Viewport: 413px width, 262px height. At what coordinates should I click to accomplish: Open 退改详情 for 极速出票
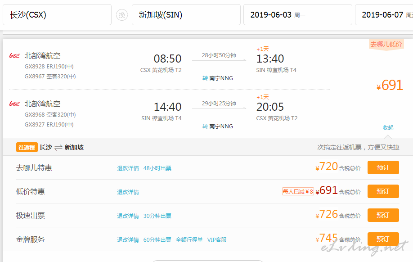pyautogui.click(x=128, y=216)
